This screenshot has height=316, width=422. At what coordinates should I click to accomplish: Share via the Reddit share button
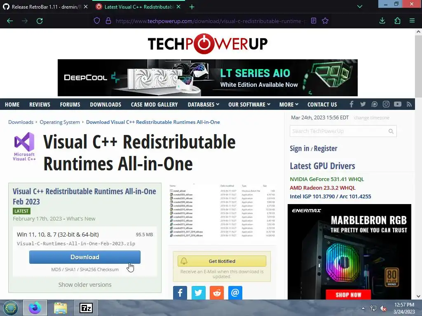(x=217, y=293)
